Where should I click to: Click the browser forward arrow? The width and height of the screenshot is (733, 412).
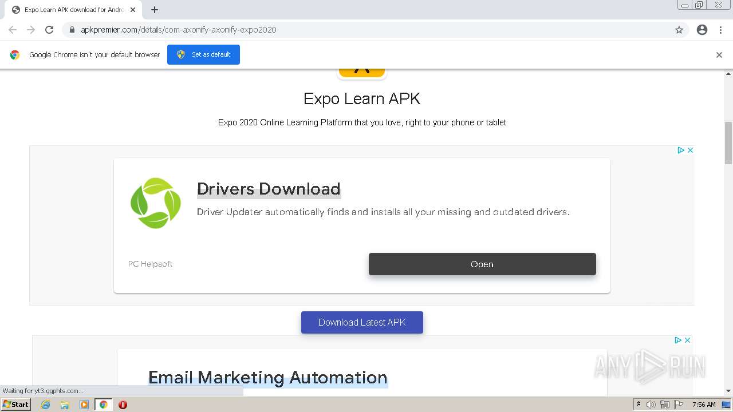click(31, 30)
